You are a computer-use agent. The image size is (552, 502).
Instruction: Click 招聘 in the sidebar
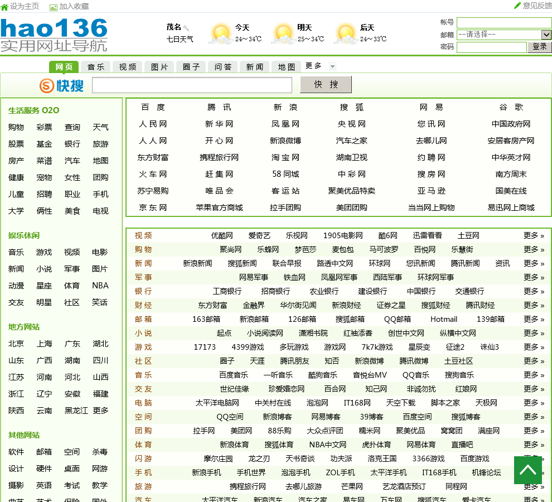(x=44, y=194)
